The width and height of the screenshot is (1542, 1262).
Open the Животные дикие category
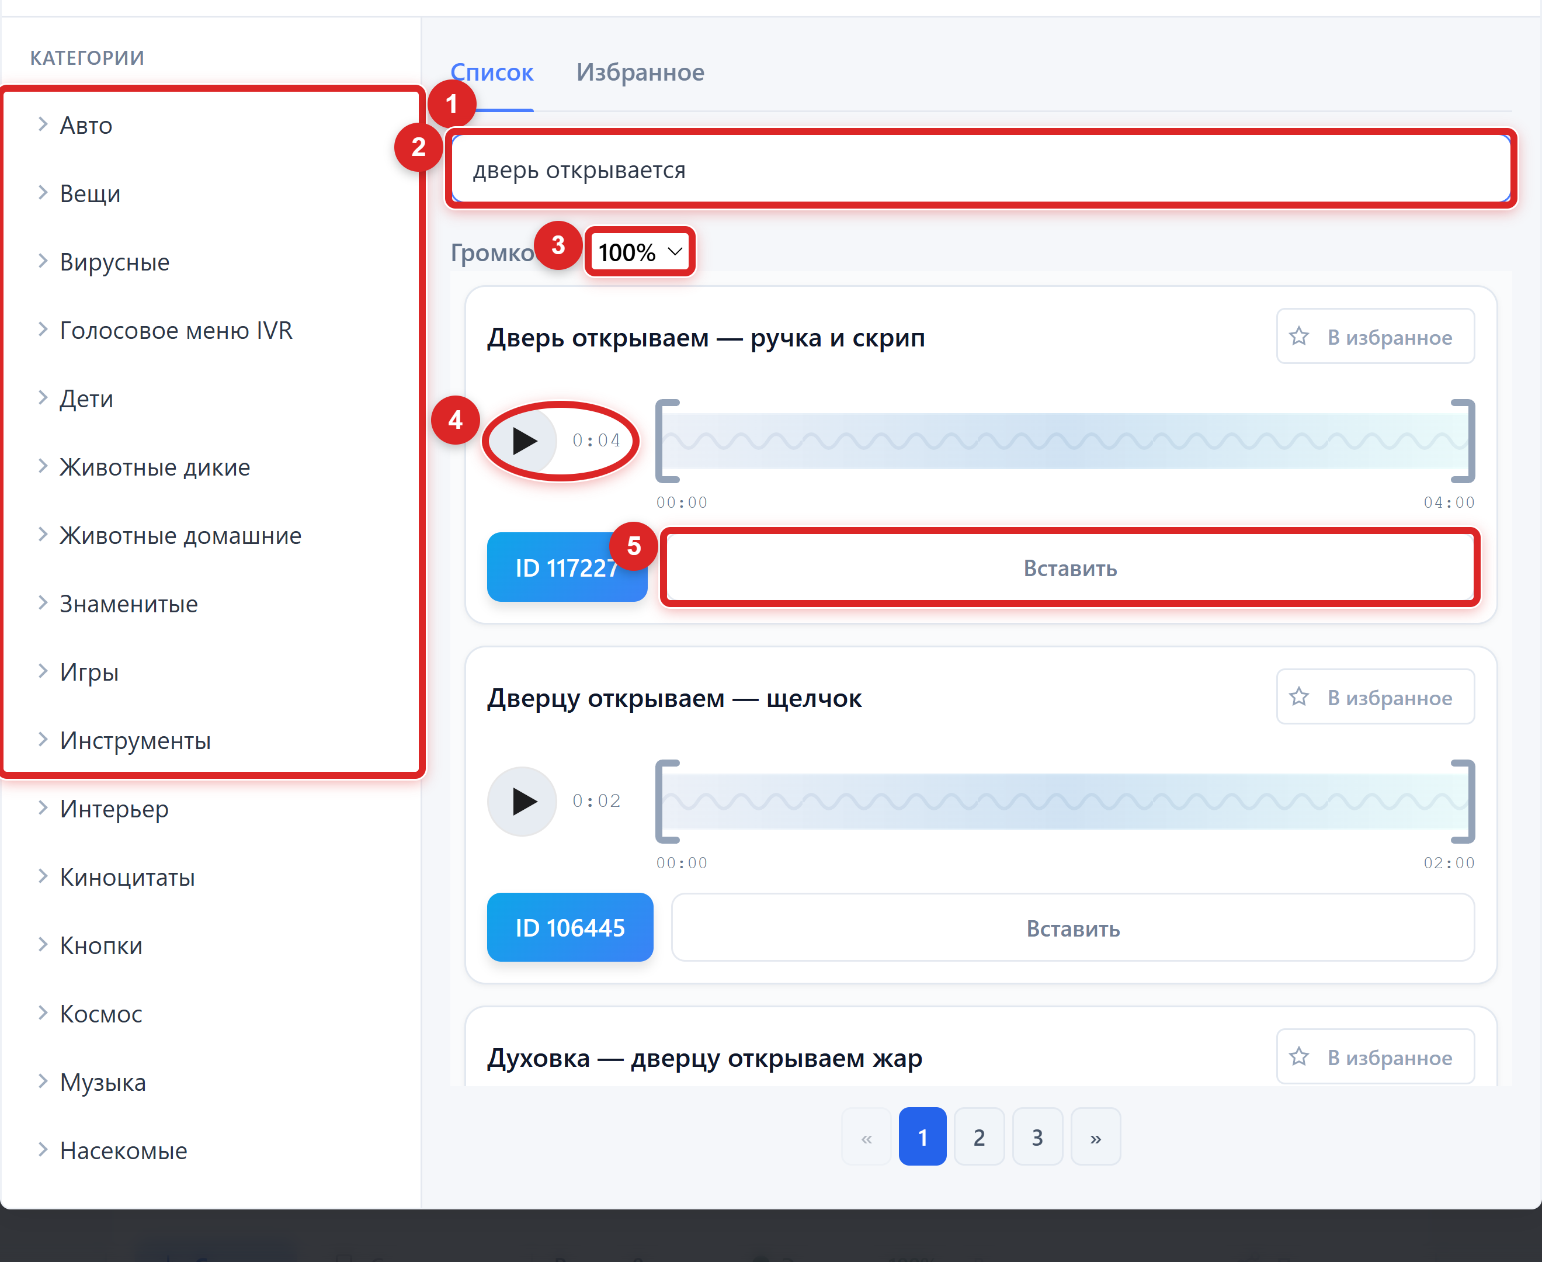point(155,467)
